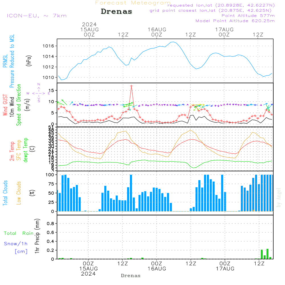
Task: Click the '[cm]' snow unit label
Action: (21, 252)
